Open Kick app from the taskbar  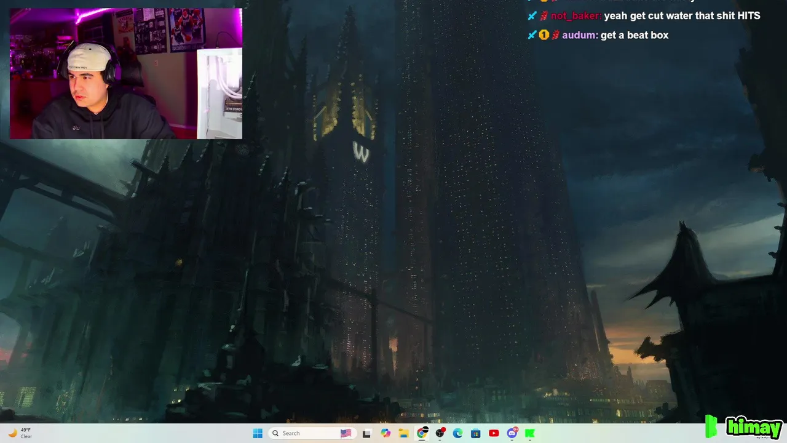coord(530,433)
